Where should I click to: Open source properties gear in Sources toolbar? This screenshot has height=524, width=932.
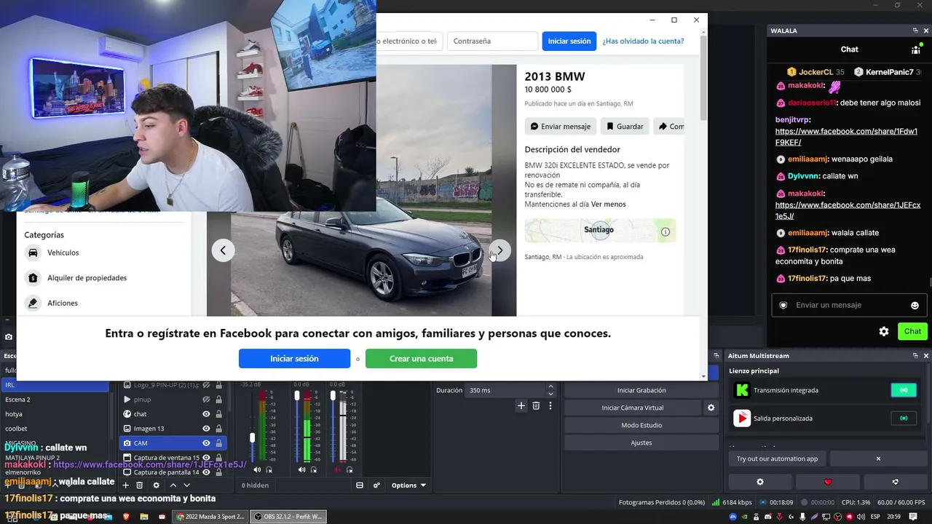tap(156, 485)
